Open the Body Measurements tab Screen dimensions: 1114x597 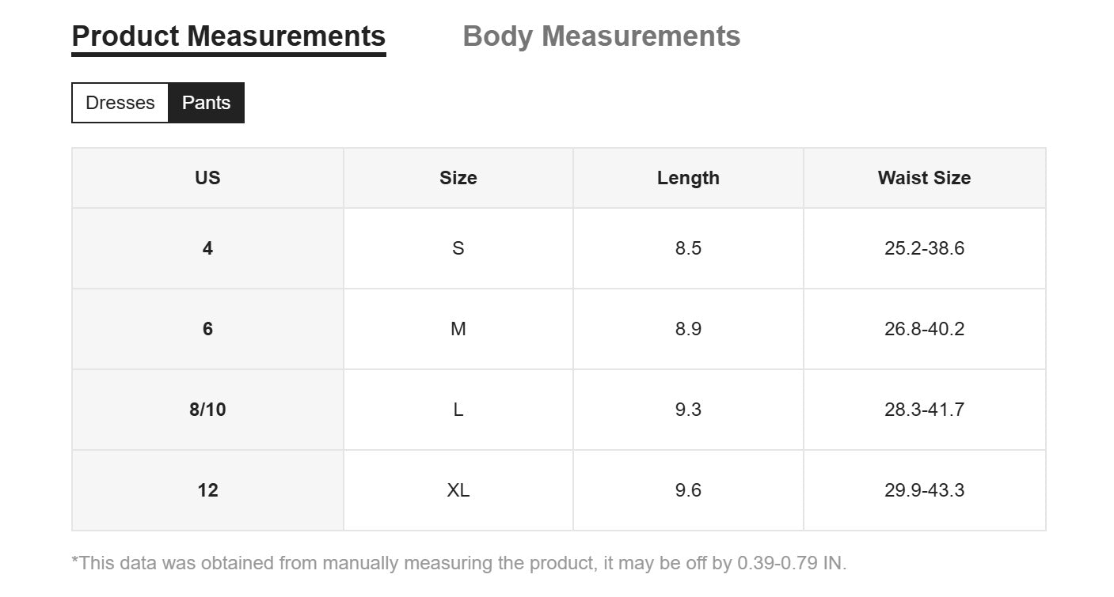click(x=601, y=36)
